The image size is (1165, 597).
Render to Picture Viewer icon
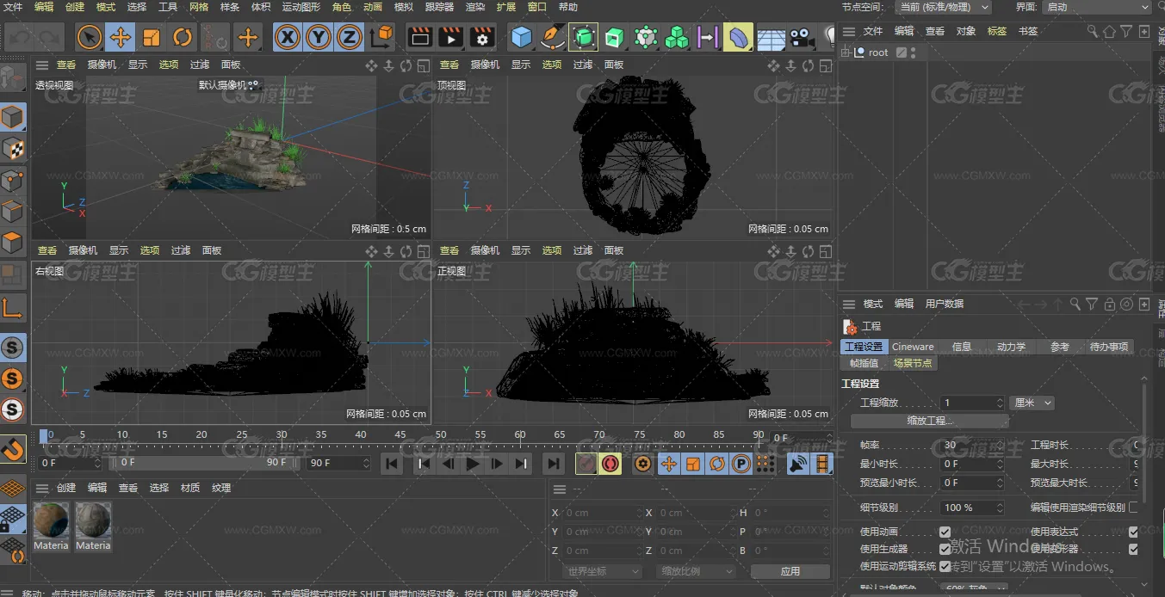tap(450, 37)
